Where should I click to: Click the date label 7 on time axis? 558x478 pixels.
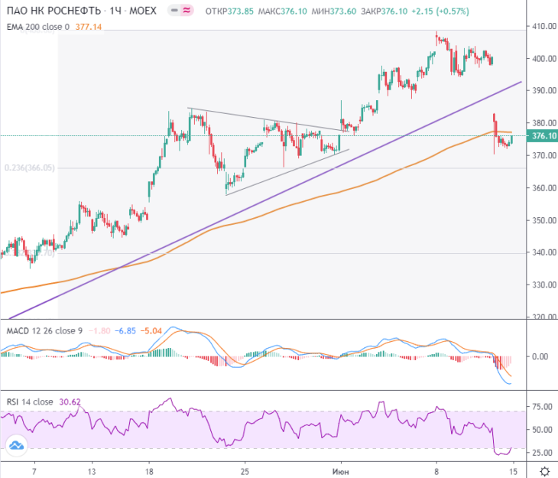[34, 472]
